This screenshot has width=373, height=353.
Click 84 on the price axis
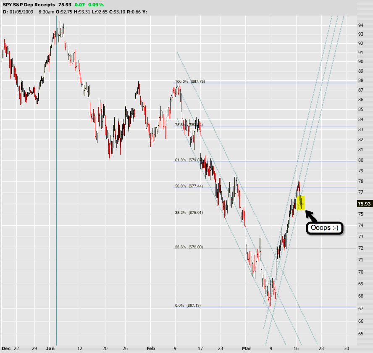[361, 119]
